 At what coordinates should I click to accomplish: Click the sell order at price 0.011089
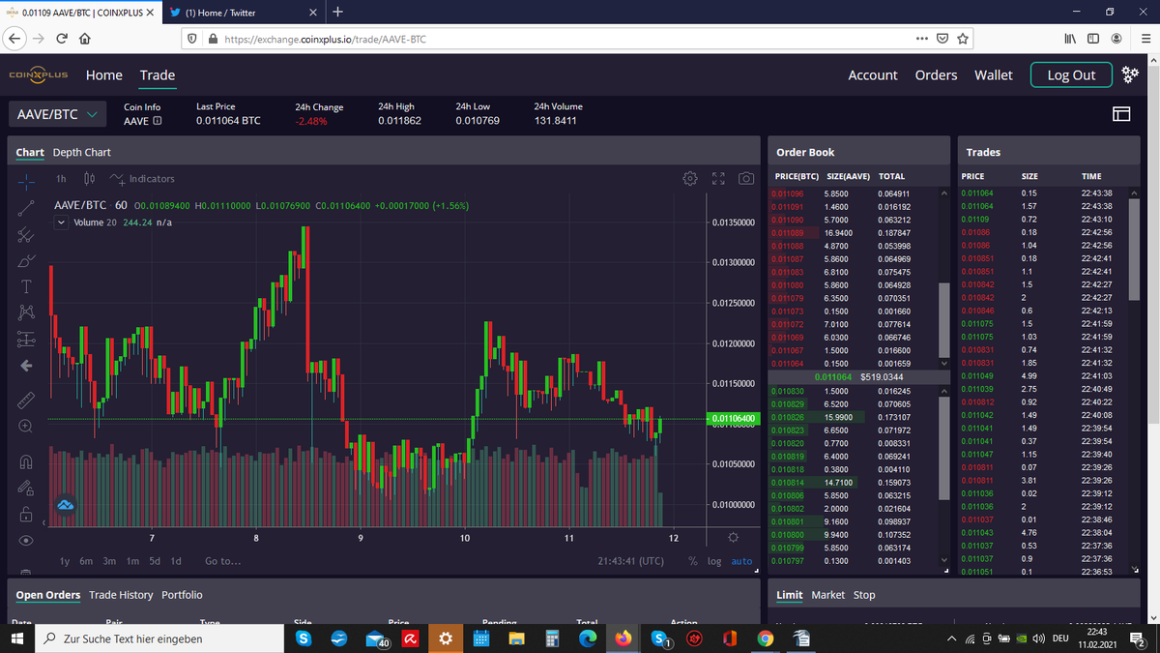coord(855,233)
